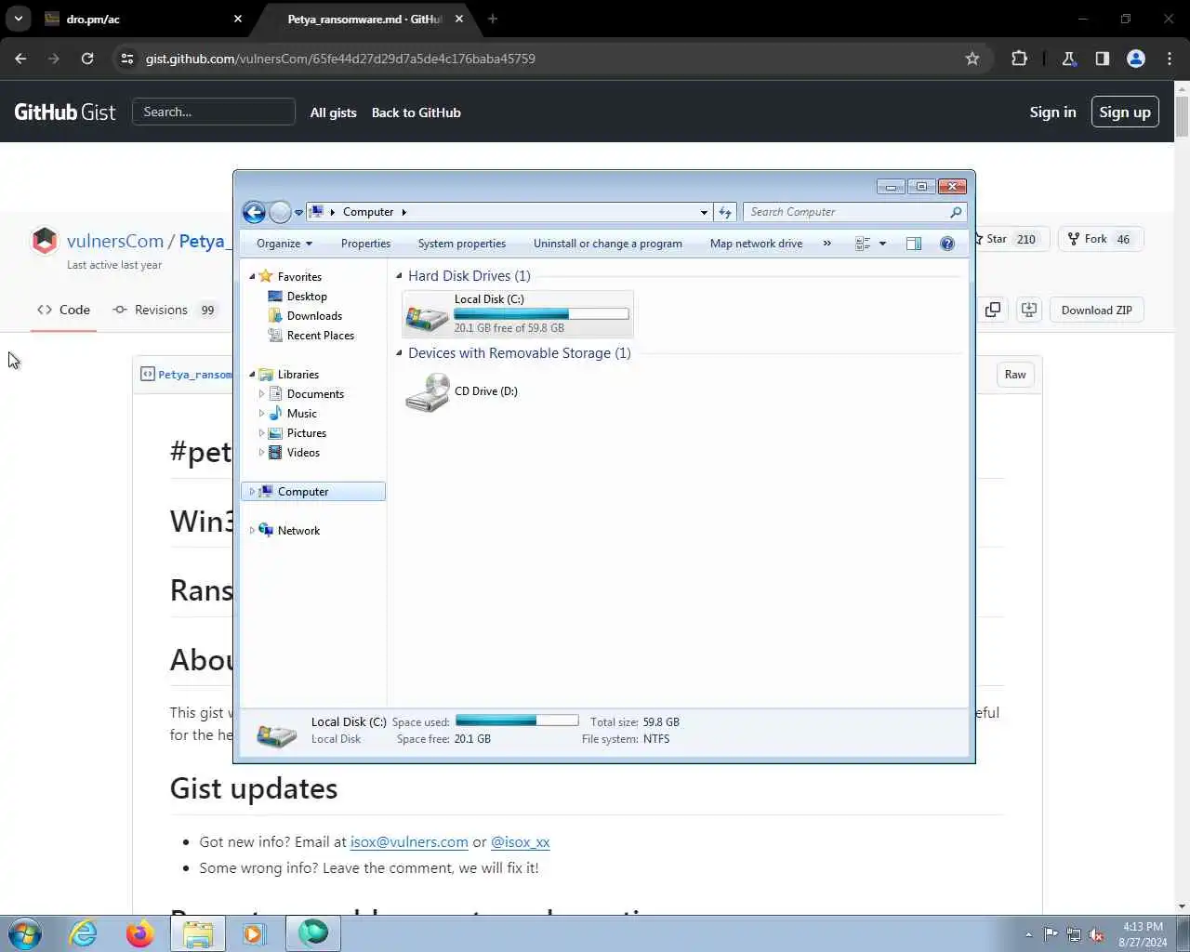
Task: Open recent pages dropdown next to forward arrow
Action: 298,212
